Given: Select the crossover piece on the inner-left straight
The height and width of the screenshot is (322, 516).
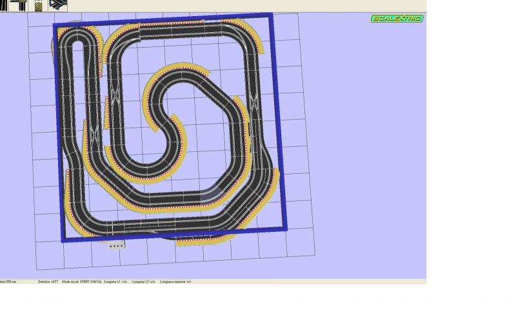Looking at the screenshot, I should 116,97.
